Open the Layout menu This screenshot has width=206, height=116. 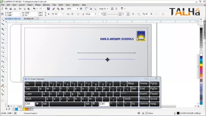point(22,5)
